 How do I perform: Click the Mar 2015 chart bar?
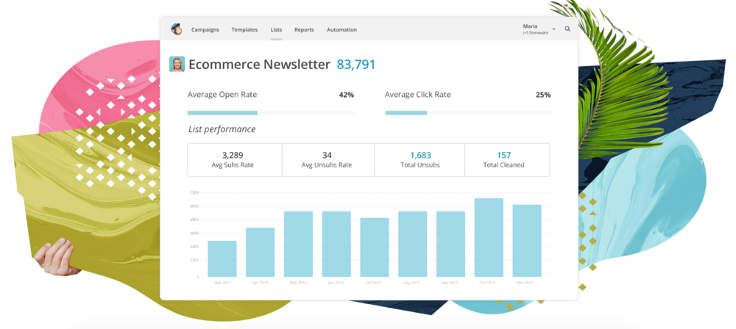(222, 258)
